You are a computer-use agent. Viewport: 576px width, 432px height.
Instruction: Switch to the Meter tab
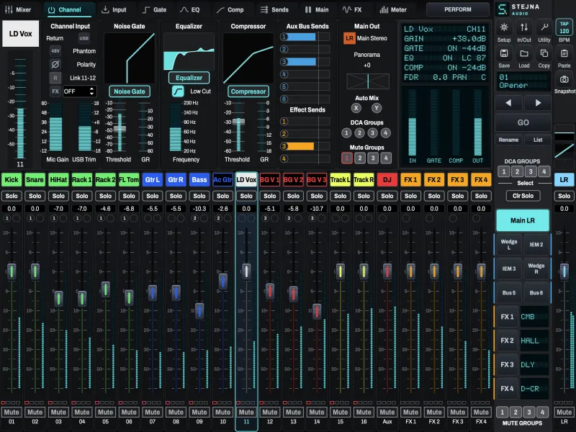coord(393,9)
